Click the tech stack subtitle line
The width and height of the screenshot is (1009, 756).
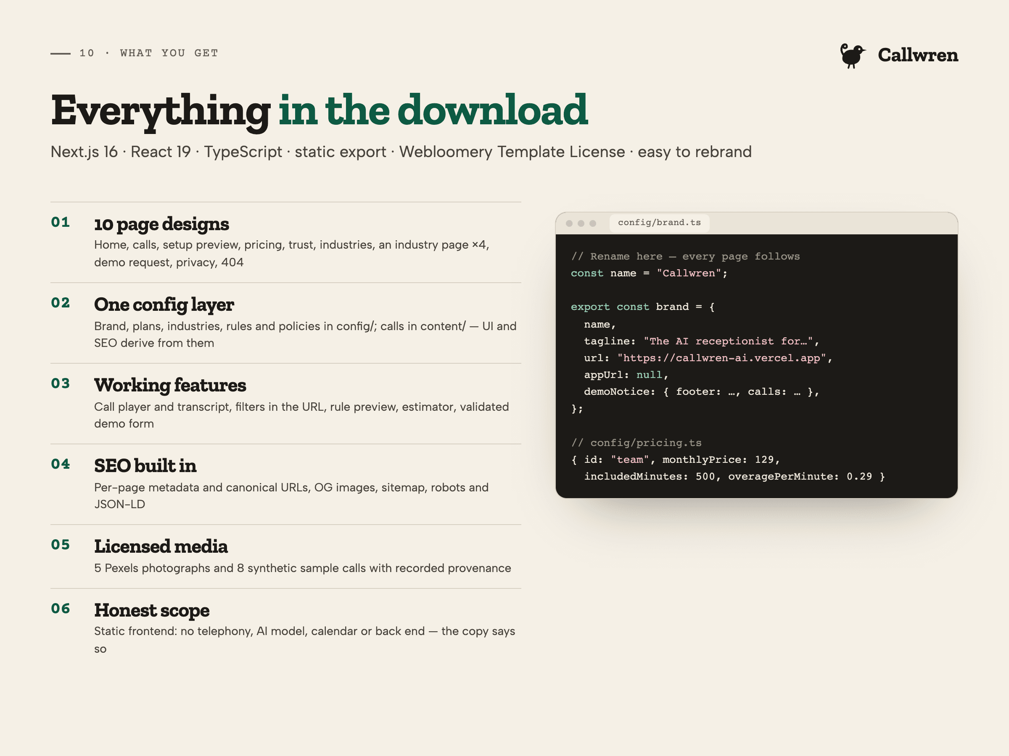pyautogui.click(x=401, y=152)
